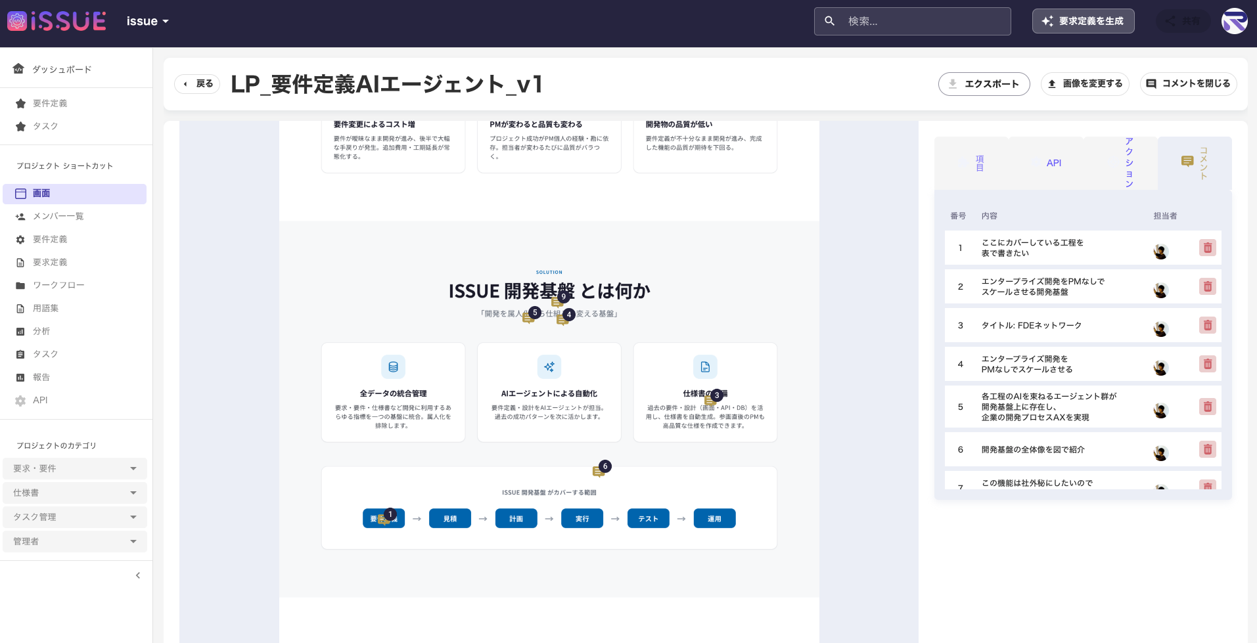The image size is (1257, 643).
Task: Open the issue project dropdown
Action: coord(147,20)
